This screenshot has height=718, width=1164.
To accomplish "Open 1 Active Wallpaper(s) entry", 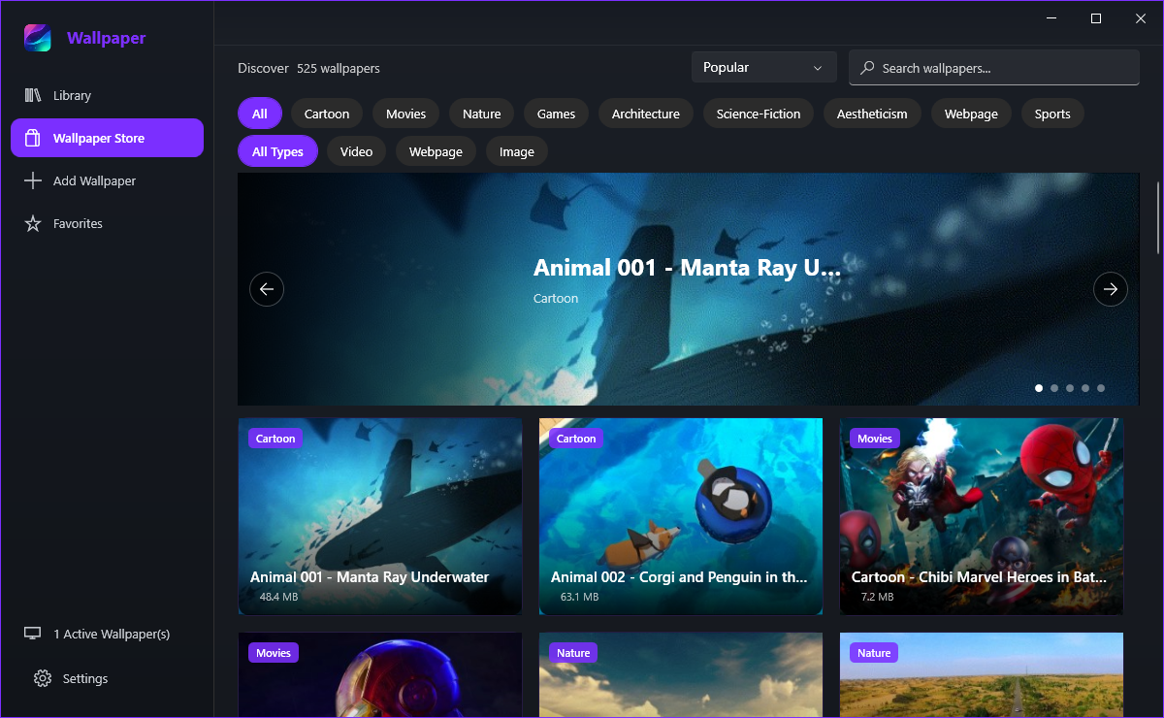I will point(107,634).
